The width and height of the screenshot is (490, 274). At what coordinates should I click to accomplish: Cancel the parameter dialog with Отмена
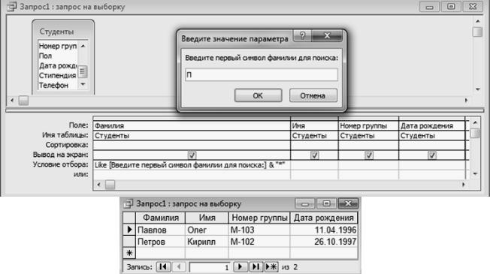coord(313,95)
